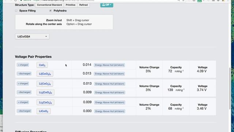
Task: Select the 0.000 energy value for LiCoO2
Action: coord(87,111)
